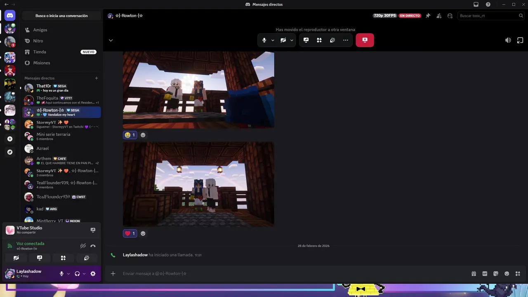Share screen icon in the call toolbar

(306, 40)
